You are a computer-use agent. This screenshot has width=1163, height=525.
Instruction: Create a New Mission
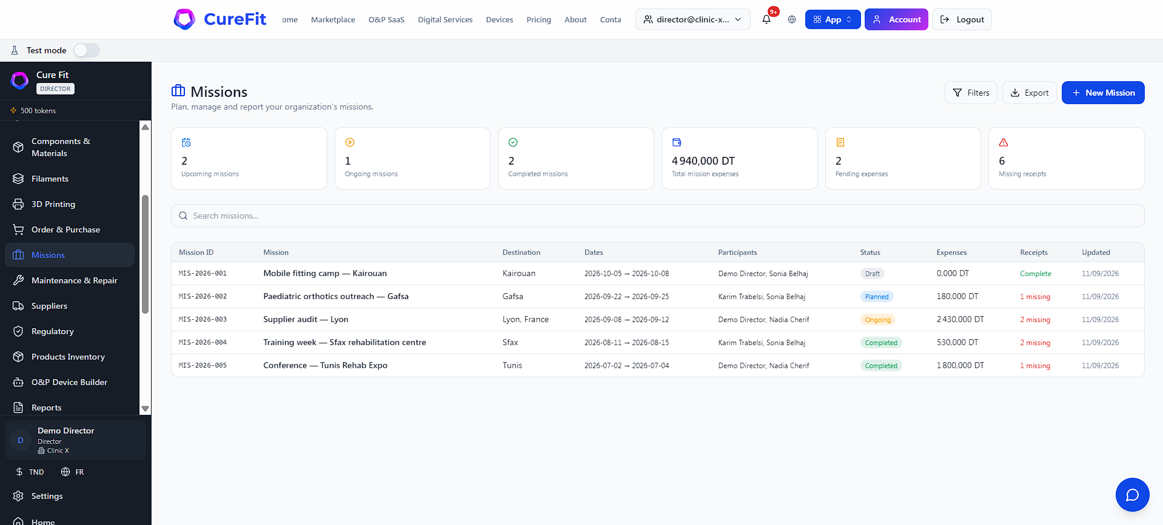tap(1103, 93)
